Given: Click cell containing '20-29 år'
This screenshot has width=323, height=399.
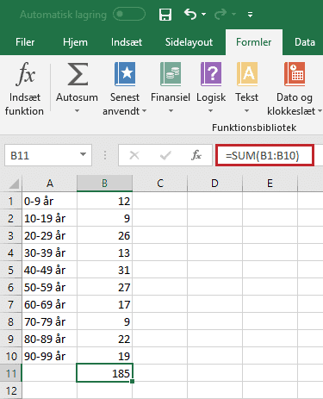Looking at the screenshot, I should (x=49, y=235).
